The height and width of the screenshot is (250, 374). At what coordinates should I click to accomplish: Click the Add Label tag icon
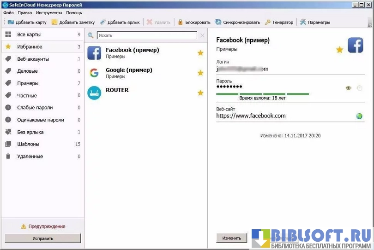click(x=103, y=22)
